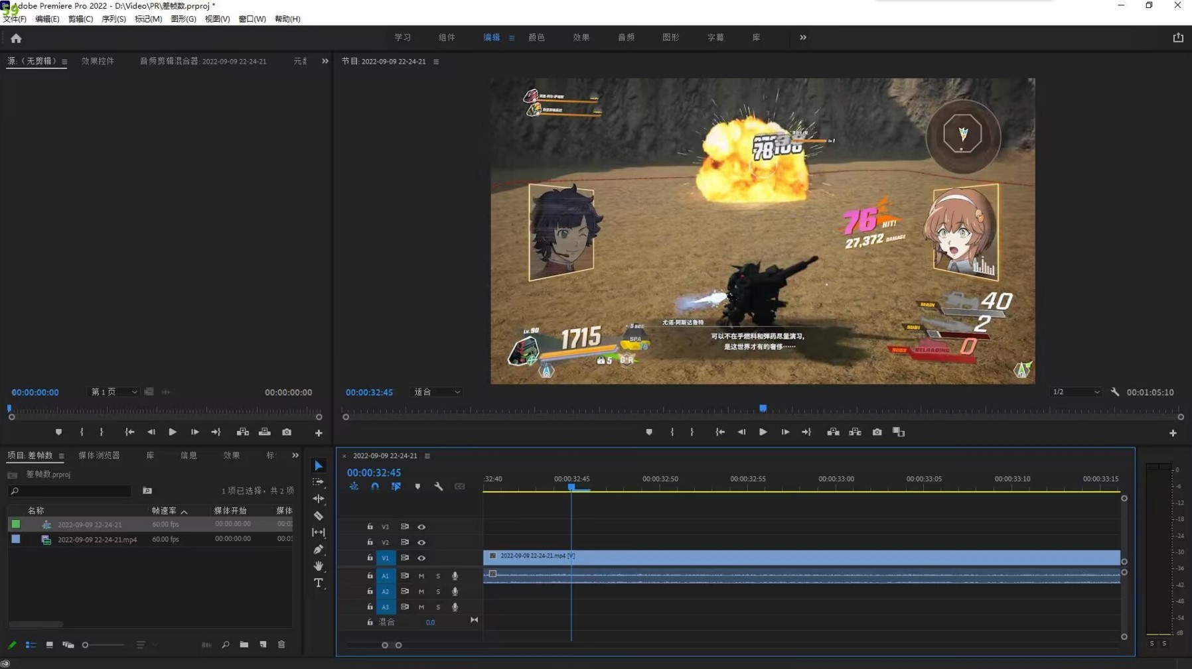Solo track A2
1192x669 pixels.
pos(438,591)
